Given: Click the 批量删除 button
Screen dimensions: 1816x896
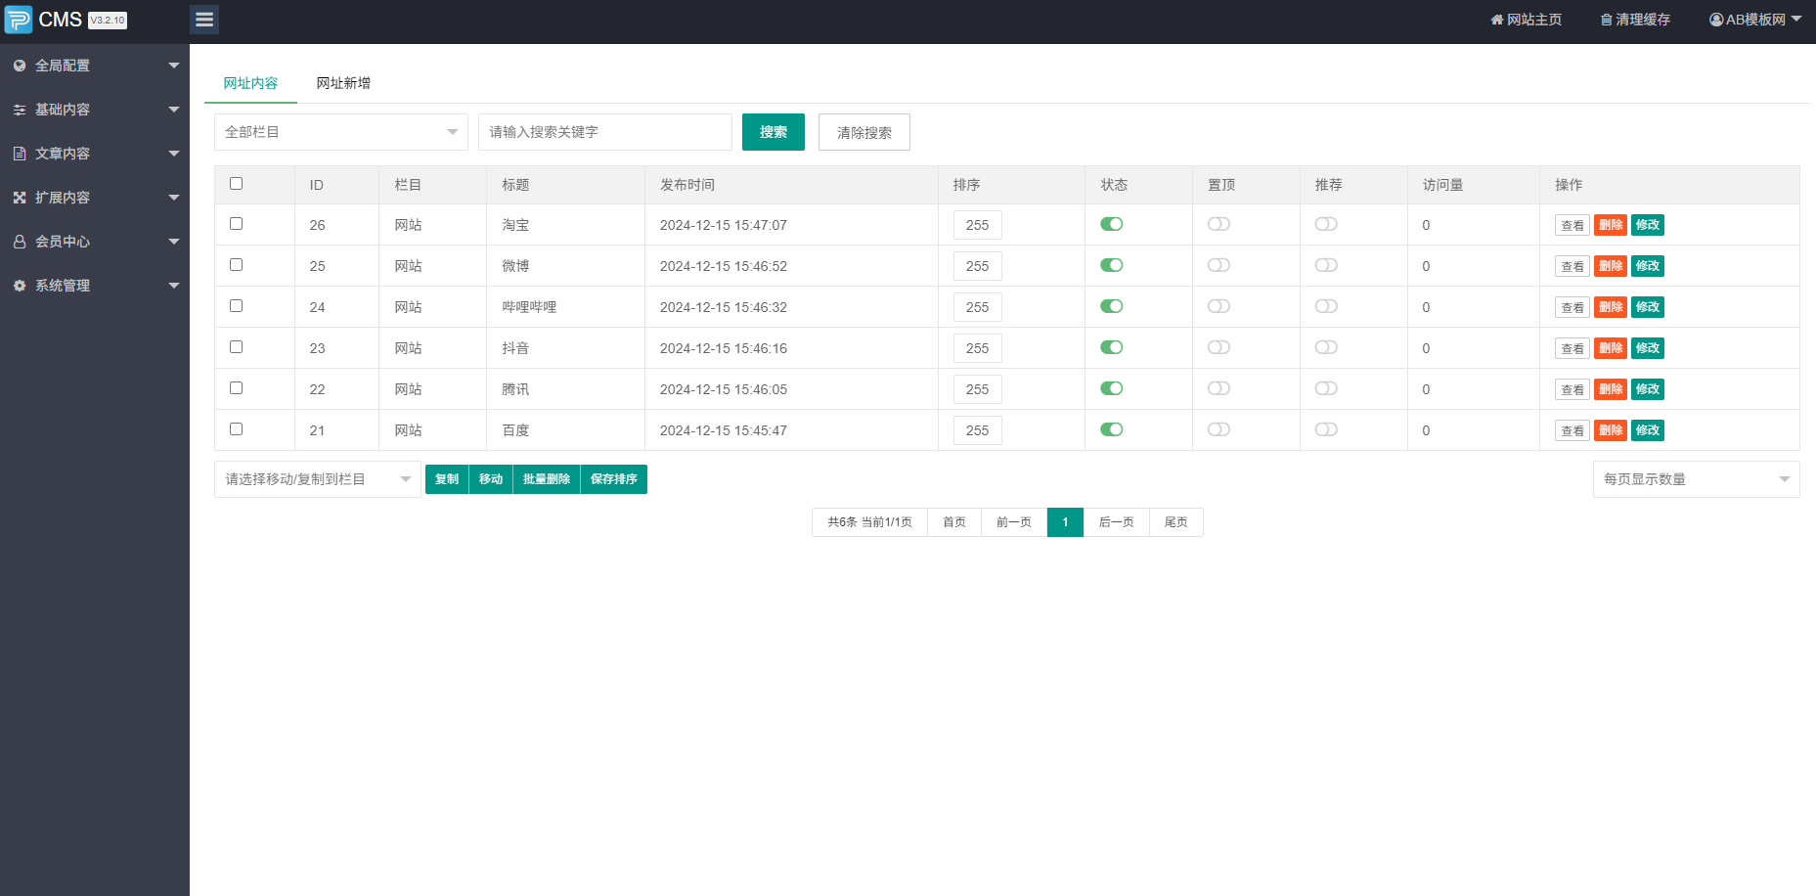Looking at the screenshot, I should coord(547,479).
